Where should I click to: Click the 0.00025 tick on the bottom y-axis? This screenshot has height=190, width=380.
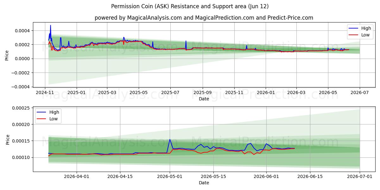pos(21,108)
